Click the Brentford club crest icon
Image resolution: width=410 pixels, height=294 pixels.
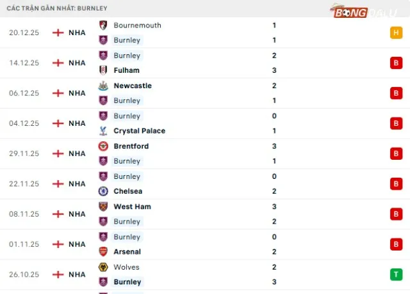point(102,146)
